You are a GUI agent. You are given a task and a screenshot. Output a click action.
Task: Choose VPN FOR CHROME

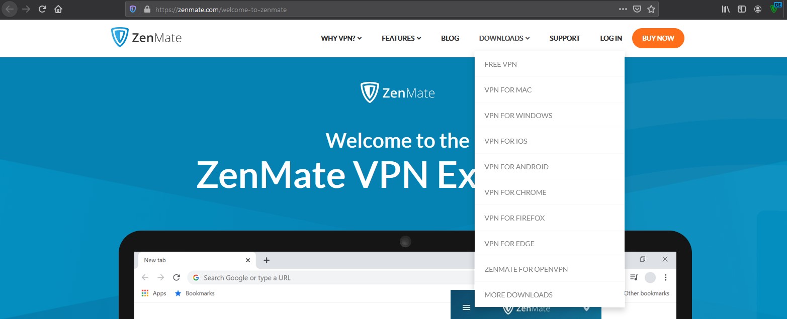click(x=550, y=192)
